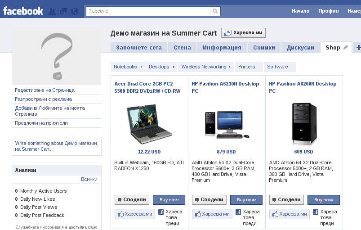Focus the Търсене search field
Image resolution: width=361 pixels, height=230 pixels.
pos(148,11)
